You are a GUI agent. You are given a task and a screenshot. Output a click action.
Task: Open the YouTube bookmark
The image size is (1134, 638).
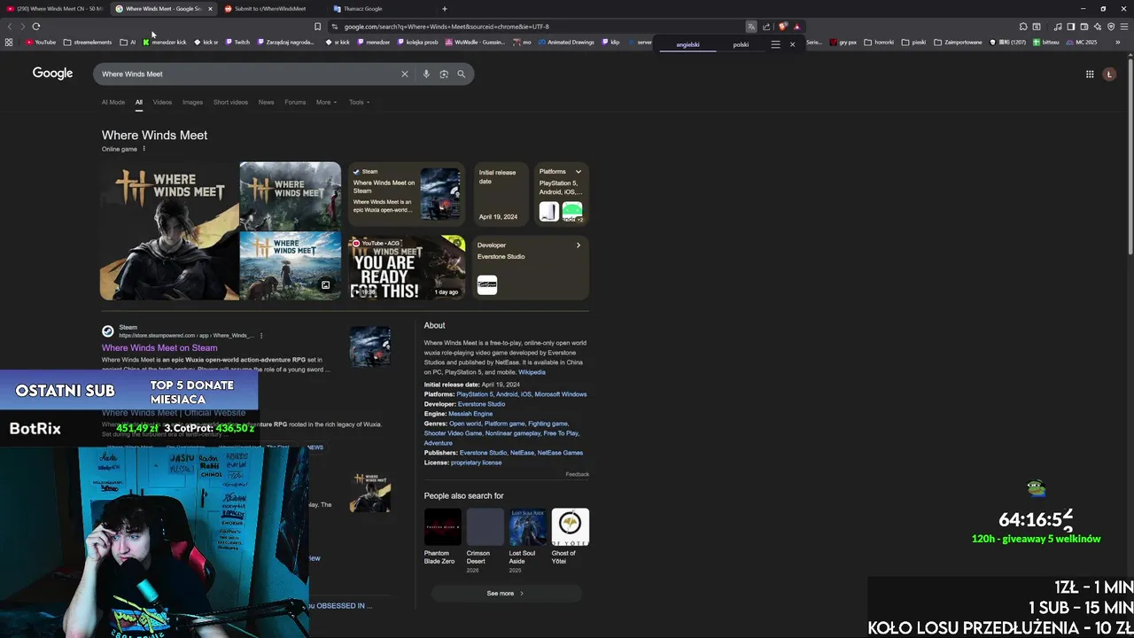tap(41, 43)
